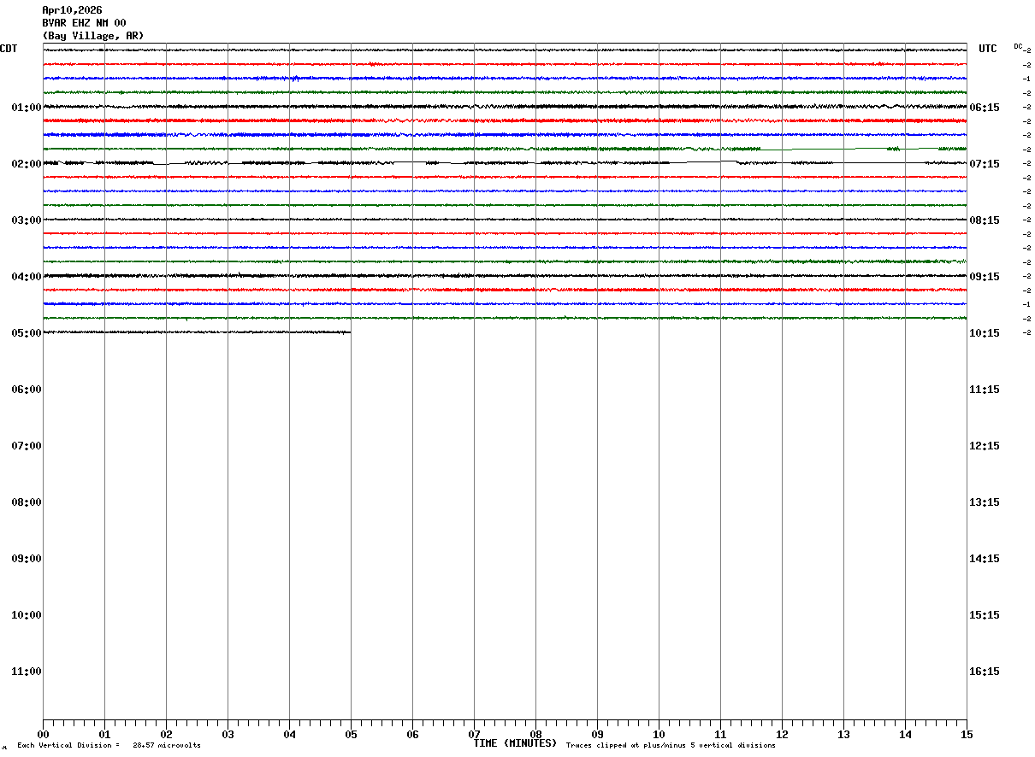Click minute "10" on the bottom axis
This screenshot has width=1035, height=757.
pyautogui.click(x=659, y=735)
